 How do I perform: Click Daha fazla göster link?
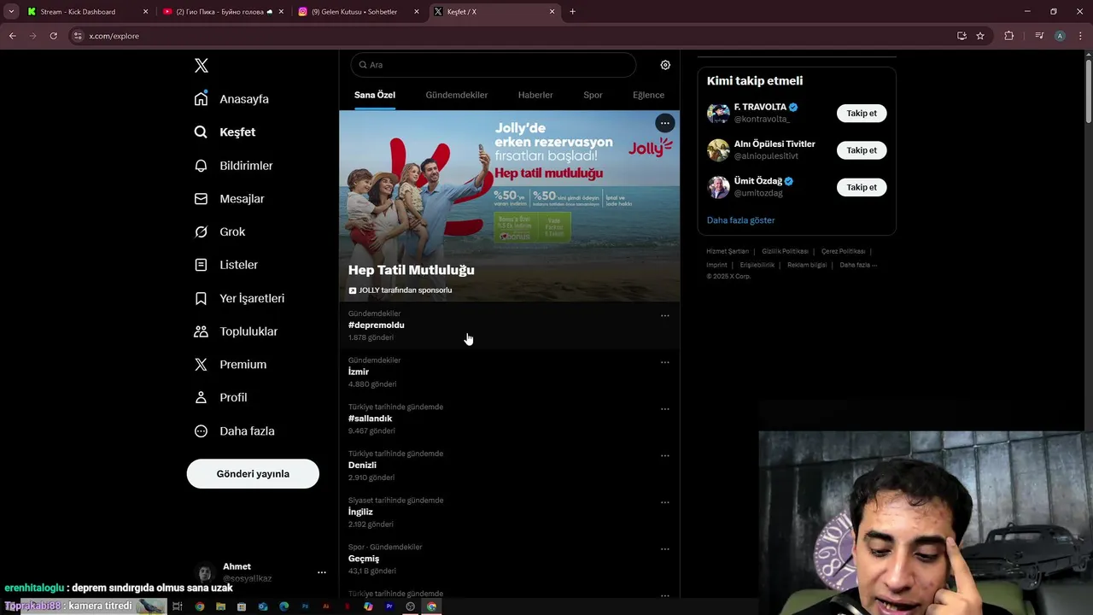(740, 220)
